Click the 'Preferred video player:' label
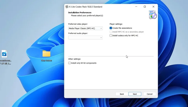The image size is (188, 107). coord(78,24)
